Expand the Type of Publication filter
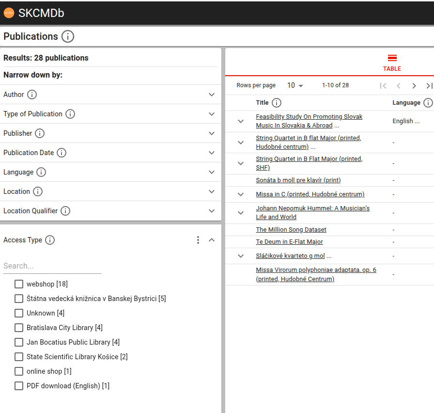This screenshot has height=413, width=434. tap(211, 114)
